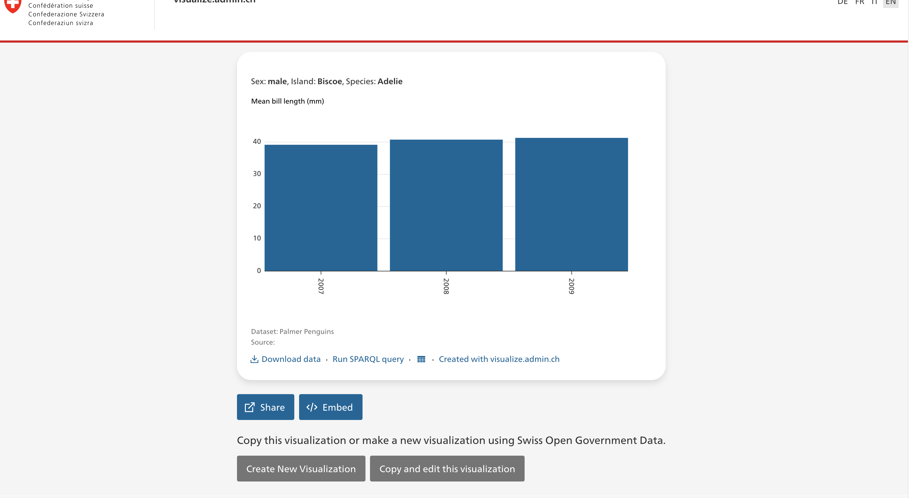Click the 30 y-axis tick label
The width and height of the screenshot is (909, 498).
pos(257,174)
